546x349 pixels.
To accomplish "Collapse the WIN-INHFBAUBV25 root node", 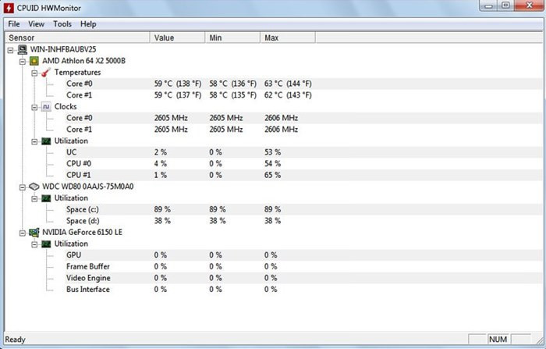I will pyautogui.click(x=10, y=50).
